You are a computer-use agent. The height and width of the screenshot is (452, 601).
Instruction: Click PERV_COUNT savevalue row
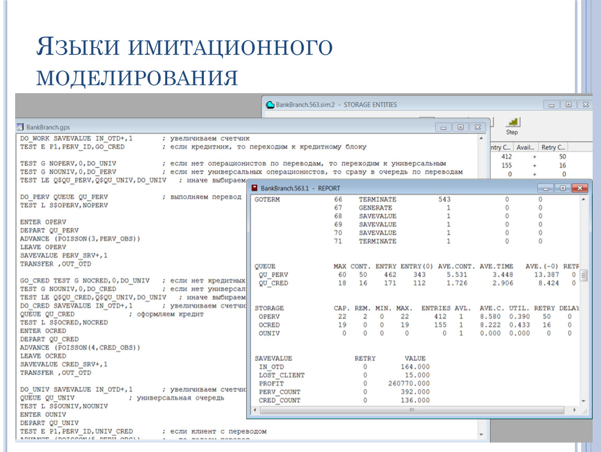(x=344, y=392)
